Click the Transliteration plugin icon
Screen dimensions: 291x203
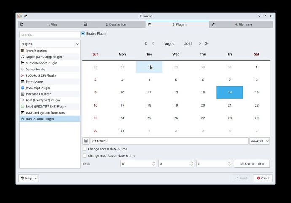click(22, 51)
